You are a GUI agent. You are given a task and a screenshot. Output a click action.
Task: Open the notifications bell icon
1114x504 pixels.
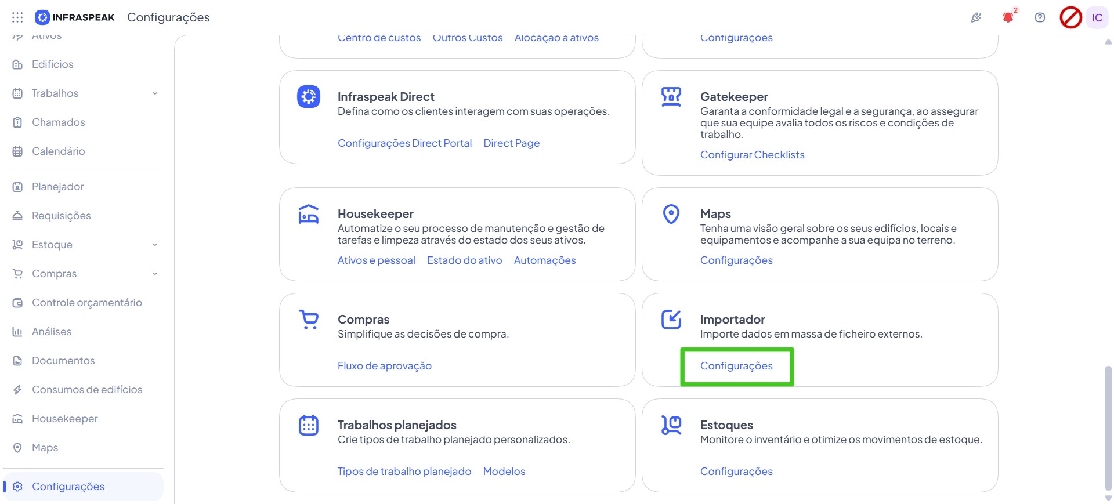pyautogui.click(x=1008, y=17)
